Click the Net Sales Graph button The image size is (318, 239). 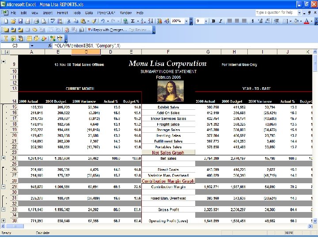click(168, 152)
